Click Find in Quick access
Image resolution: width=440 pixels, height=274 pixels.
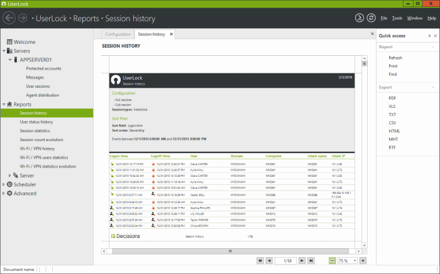point(393,74)
